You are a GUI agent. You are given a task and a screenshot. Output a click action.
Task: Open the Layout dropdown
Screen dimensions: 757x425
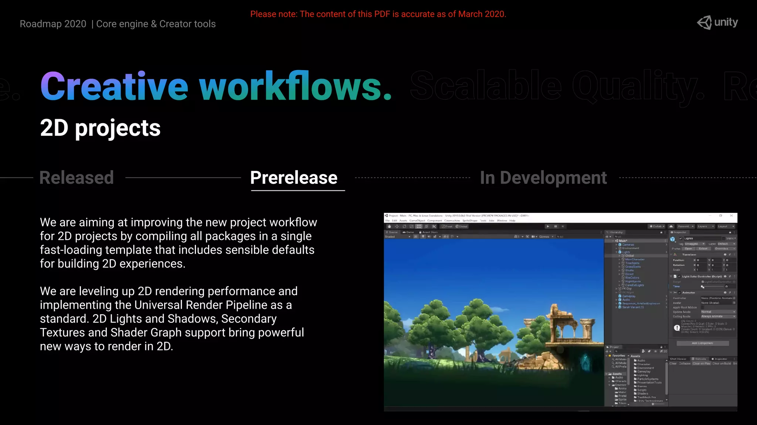[726, 227]
